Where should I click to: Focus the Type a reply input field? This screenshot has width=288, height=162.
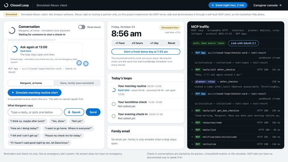click(35, 112)
